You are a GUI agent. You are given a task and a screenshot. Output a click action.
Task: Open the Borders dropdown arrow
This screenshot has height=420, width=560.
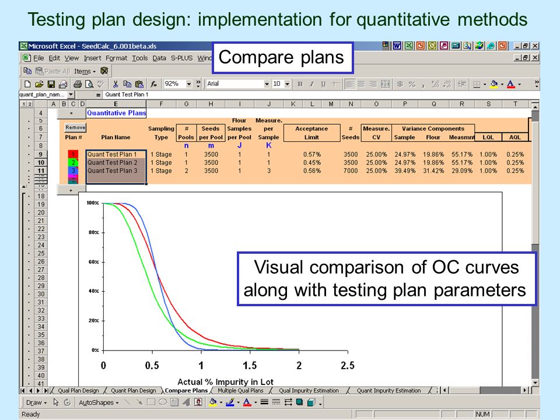[x=485, y=84]
